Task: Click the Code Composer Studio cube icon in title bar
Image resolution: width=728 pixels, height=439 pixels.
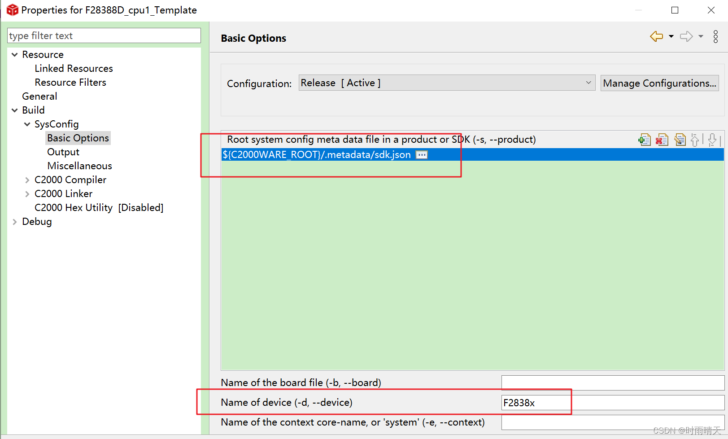Action: click(x=12, y=10)
